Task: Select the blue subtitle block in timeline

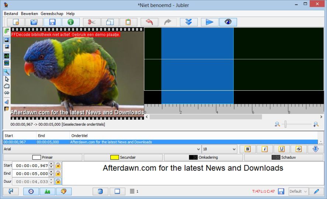Action: point(197,66)
